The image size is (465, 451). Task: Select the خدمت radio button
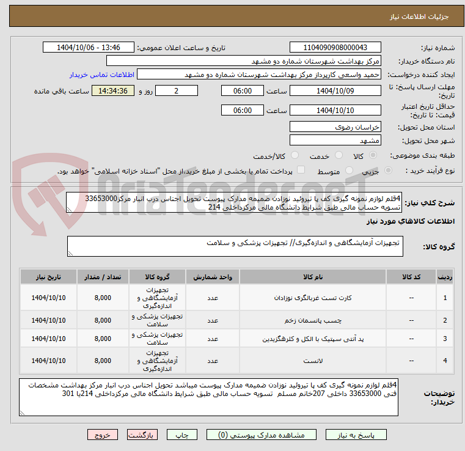[339, 155]
